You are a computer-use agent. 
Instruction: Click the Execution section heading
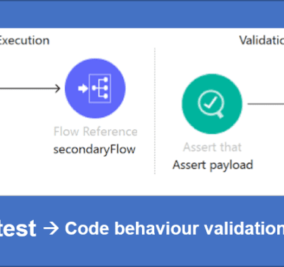click(x=24, y=41)
